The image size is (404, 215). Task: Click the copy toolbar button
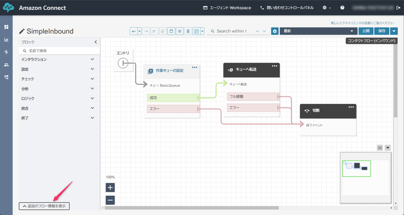(x=163, y=31)
